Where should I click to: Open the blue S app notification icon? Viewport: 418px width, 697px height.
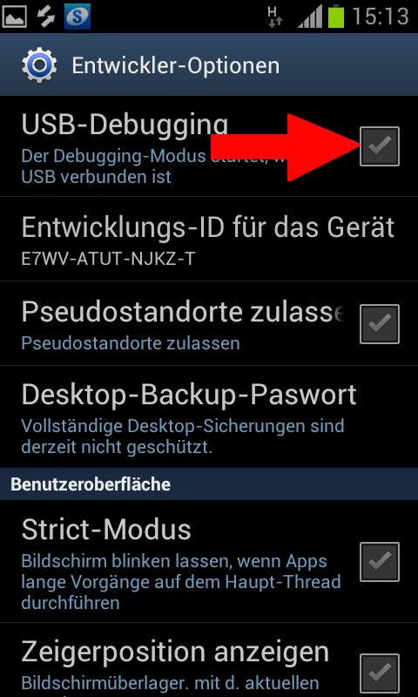(78, 17)
